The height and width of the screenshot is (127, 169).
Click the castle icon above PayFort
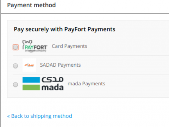click(27, 43)
